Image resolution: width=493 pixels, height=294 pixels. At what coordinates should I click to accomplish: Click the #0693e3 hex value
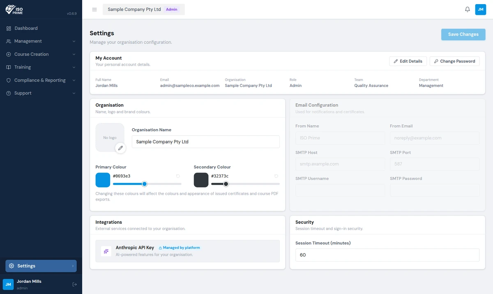(x=122, y=176)
